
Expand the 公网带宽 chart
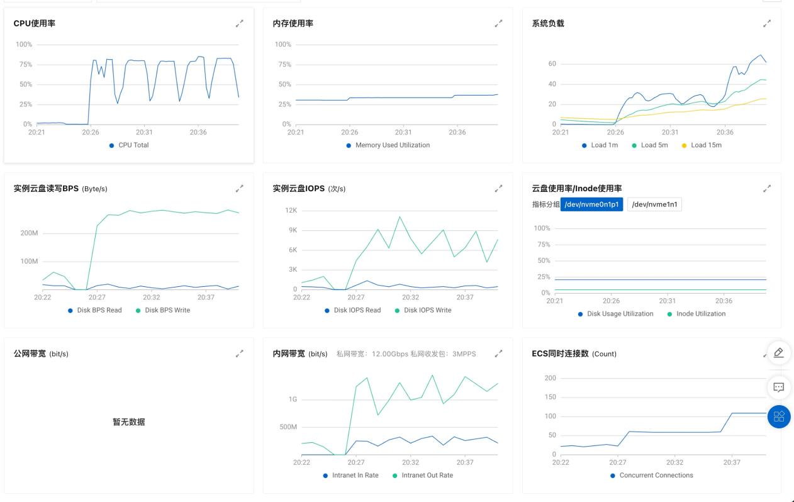240,353
